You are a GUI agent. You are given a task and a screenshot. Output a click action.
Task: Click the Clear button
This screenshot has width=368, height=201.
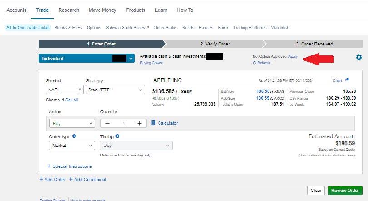(316, 191)
